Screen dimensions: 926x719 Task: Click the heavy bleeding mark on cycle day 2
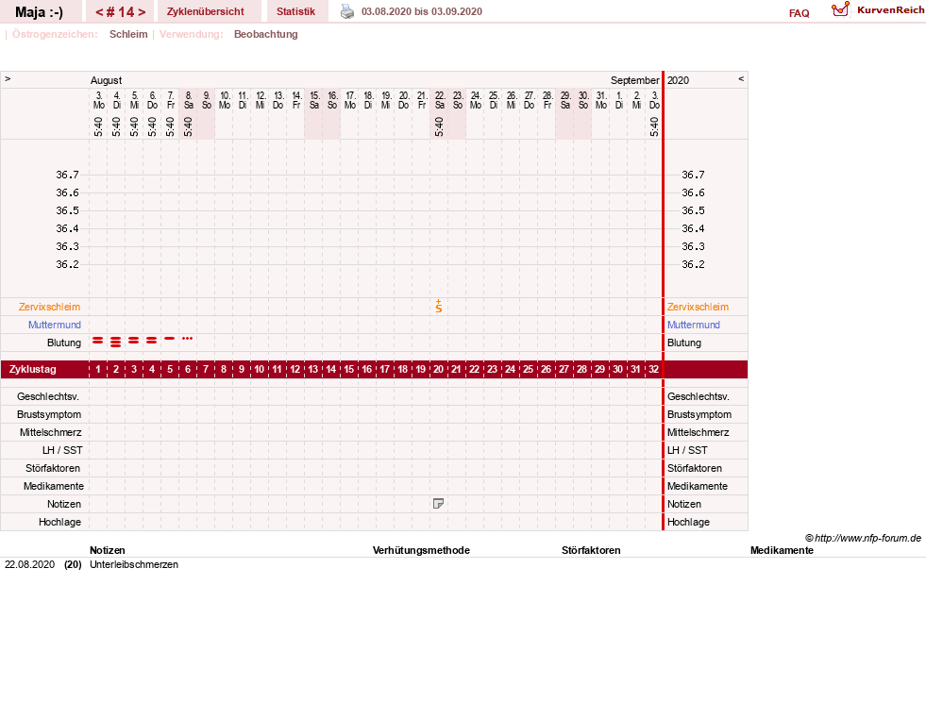(x=116, y=342)
